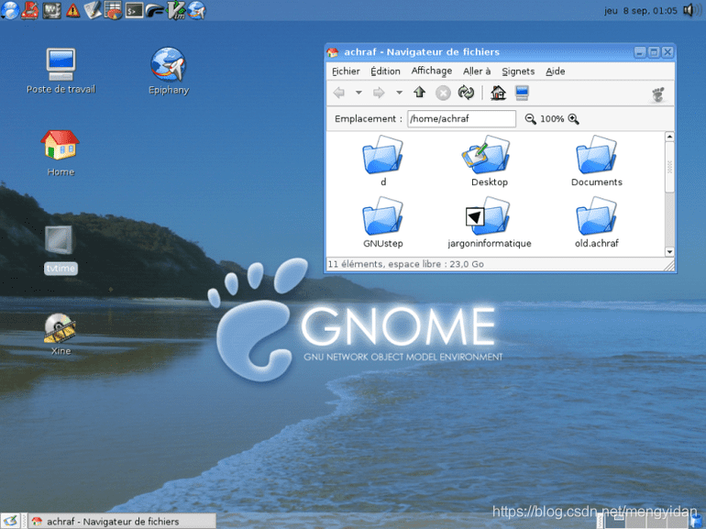The width and height of the screenshot is (706, 529).
Task: Open the Xine desktop icon
Action: tap(60, 335)
